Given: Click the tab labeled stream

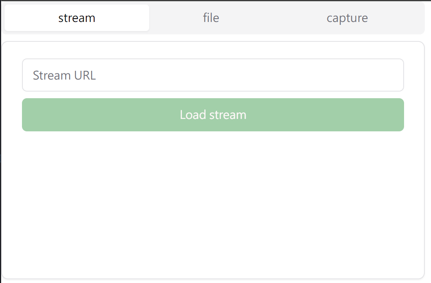Looking at the screenshot, I should tap(77, 18).
